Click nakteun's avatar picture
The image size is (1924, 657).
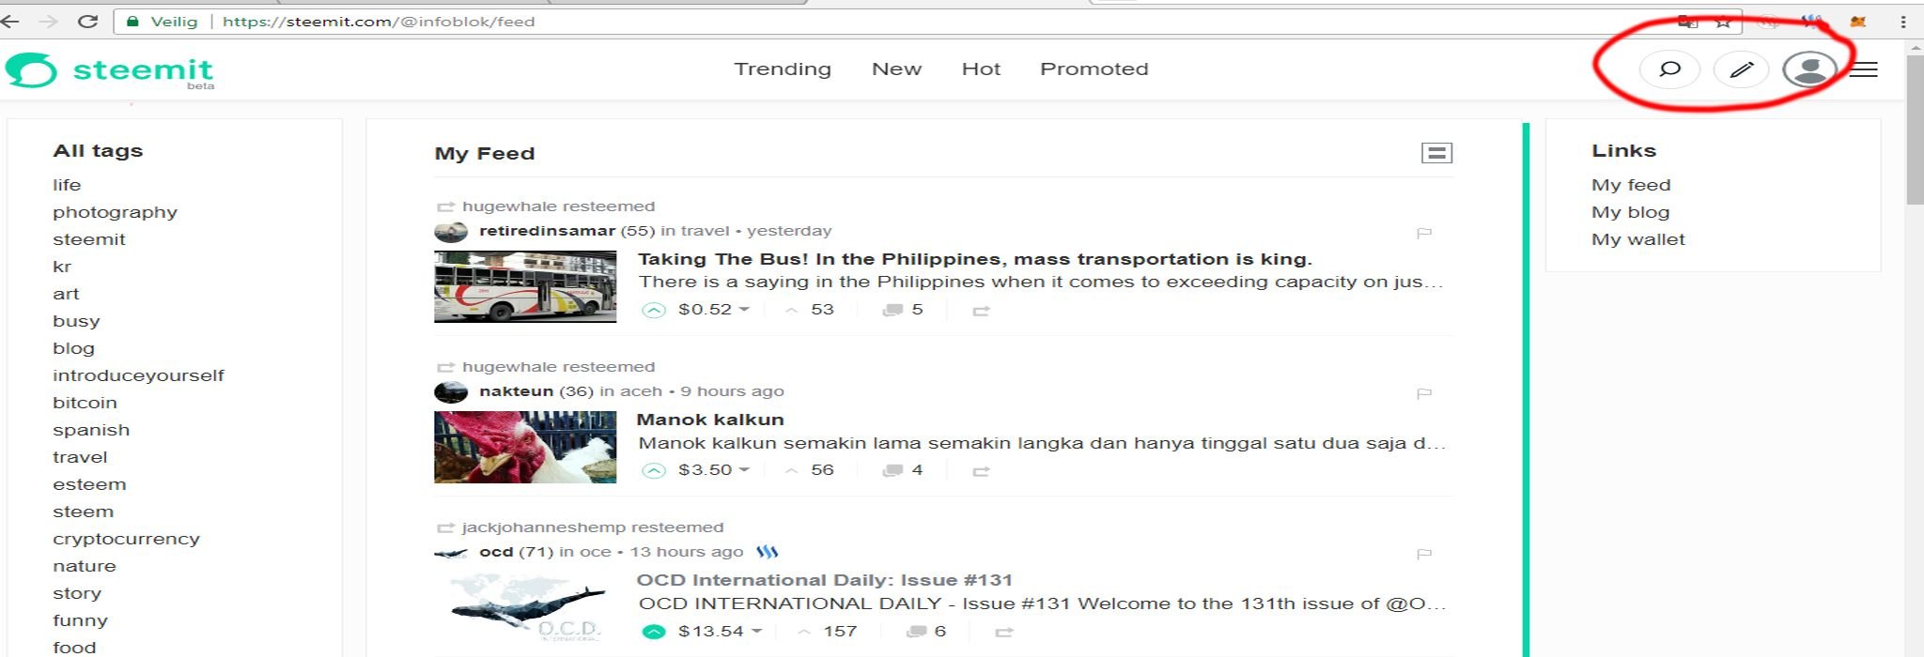pyautogui.click(x=451, y=392)
